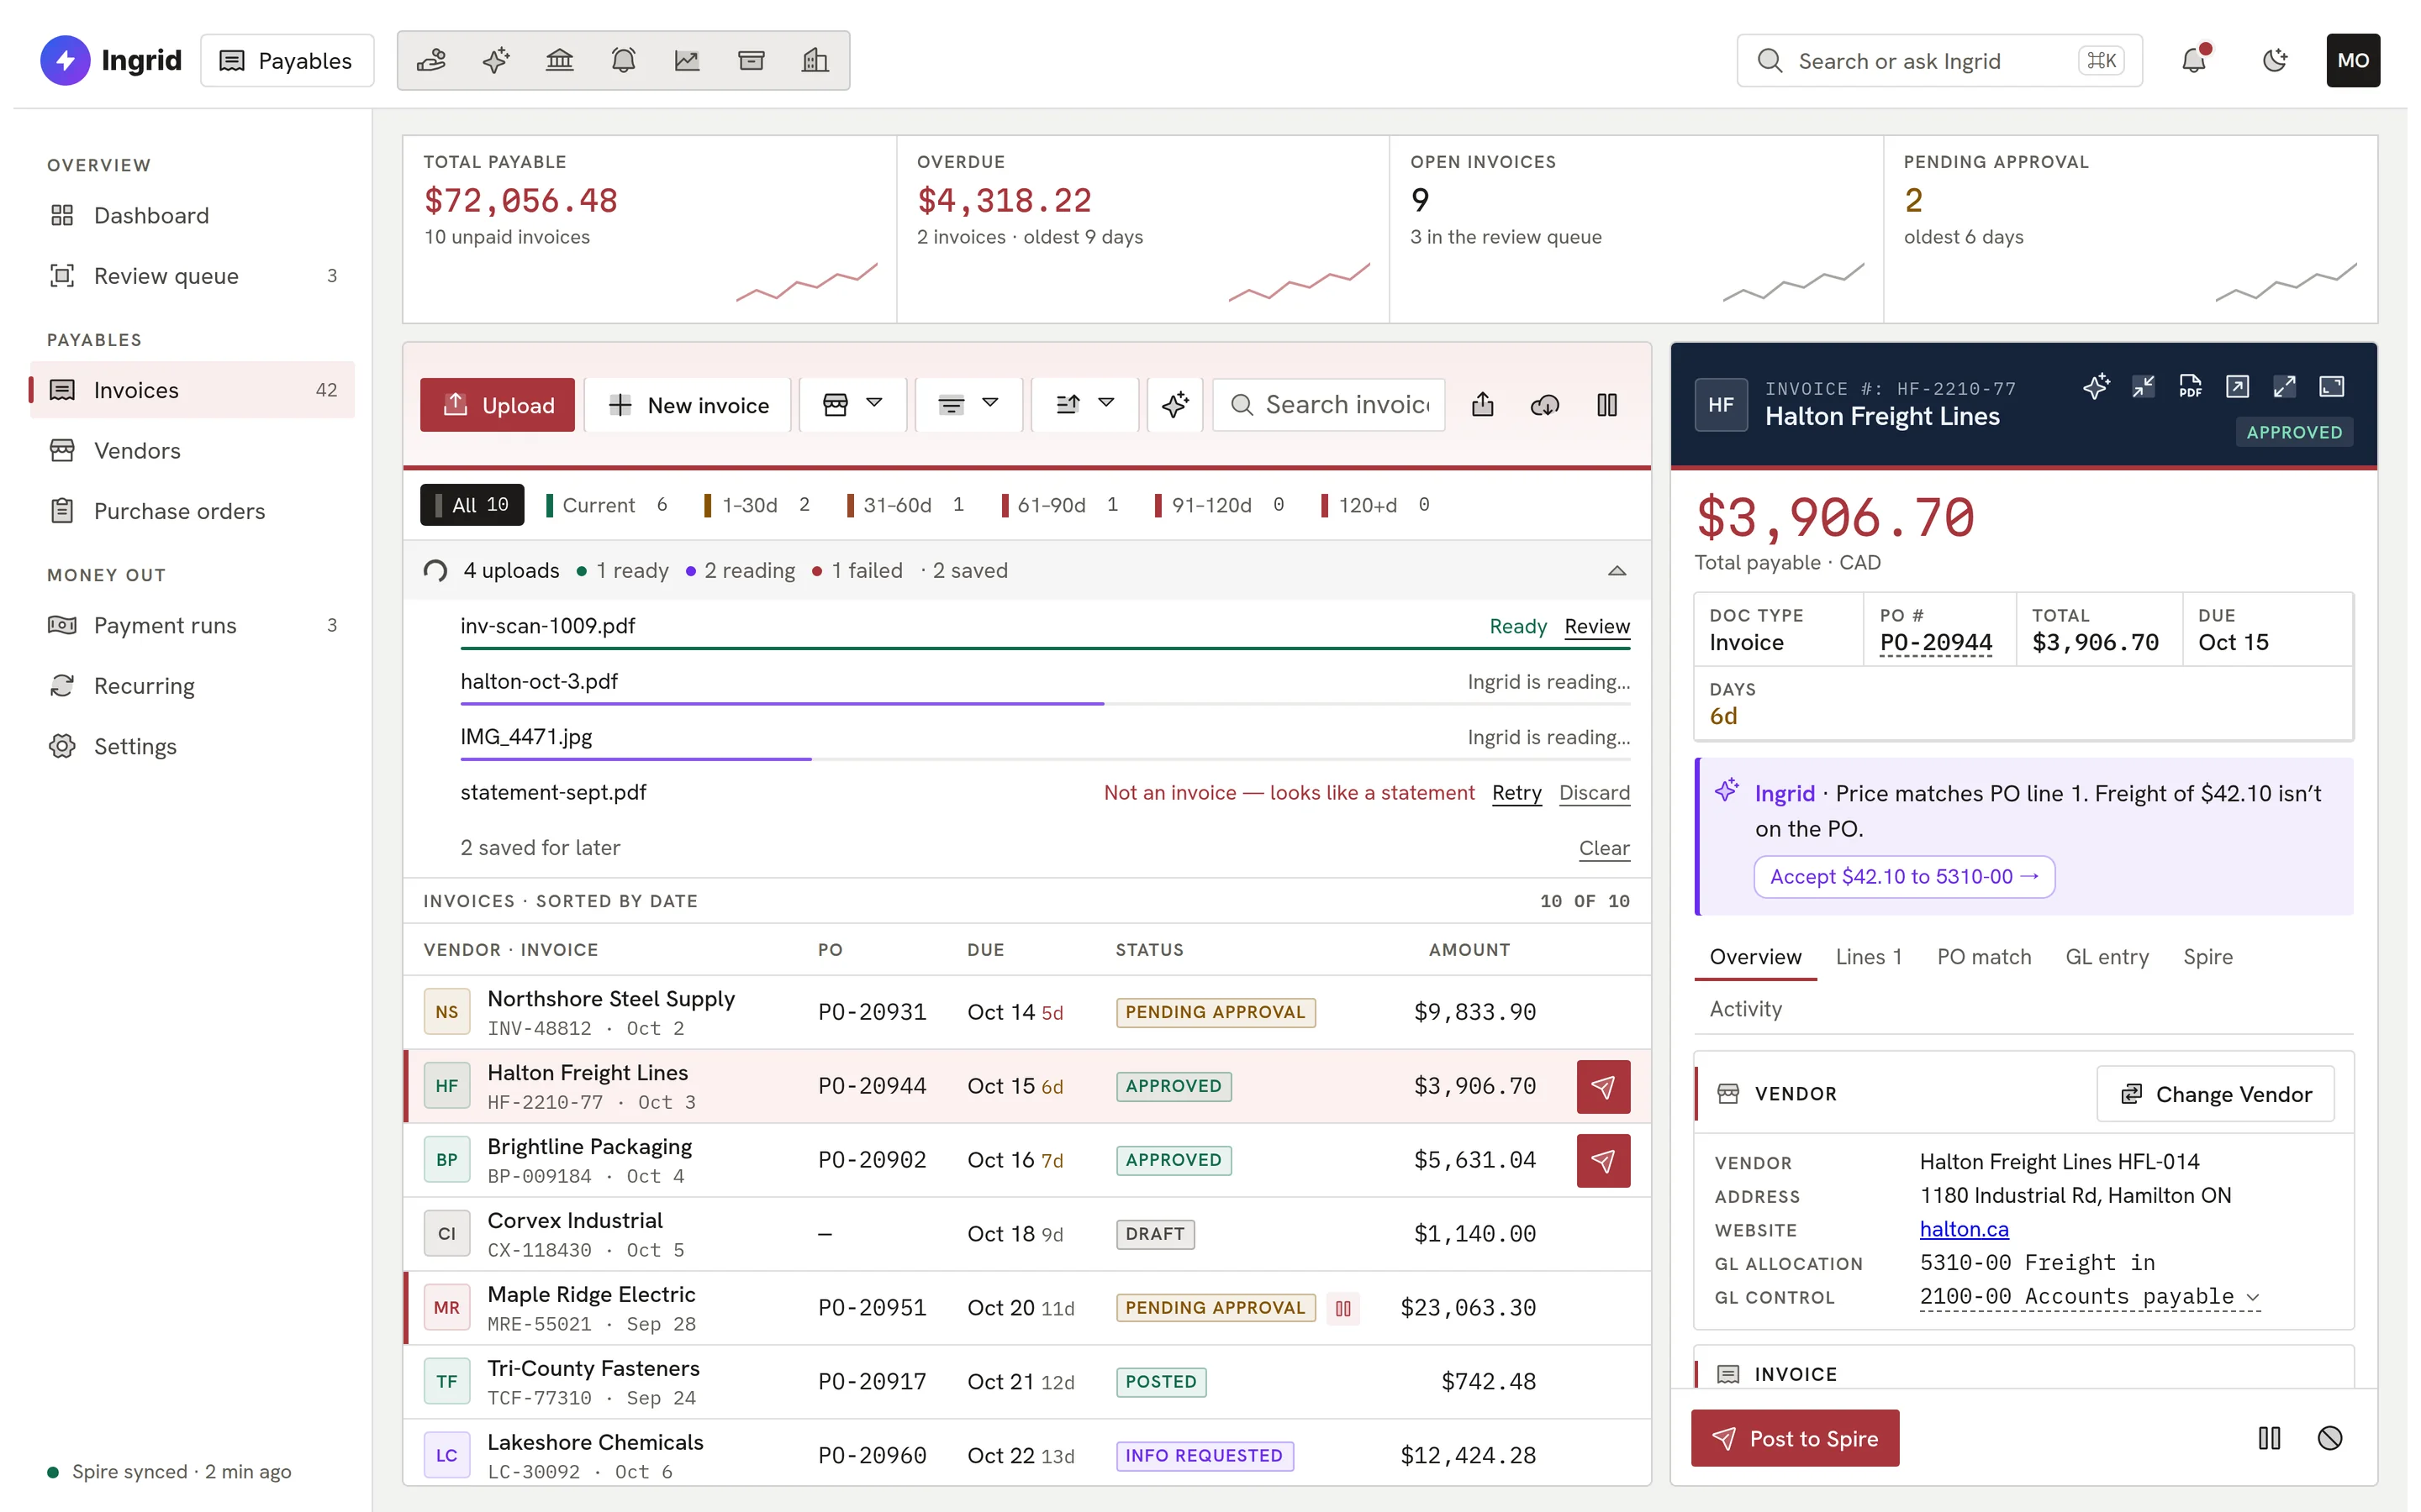This screenshot has width=2421, height=1512.
Task: Switch to the Lines 1 tab
Action: [x=1868, y=957]
